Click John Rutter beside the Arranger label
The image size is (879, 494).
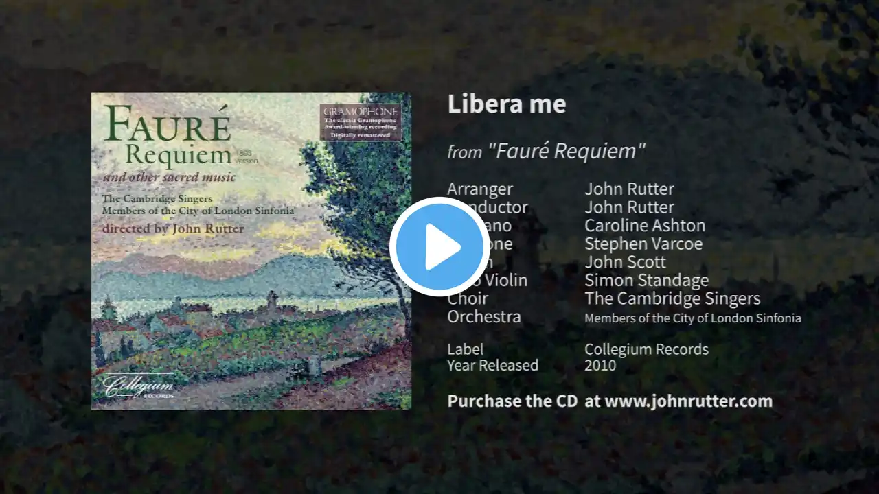pos(629,189)
